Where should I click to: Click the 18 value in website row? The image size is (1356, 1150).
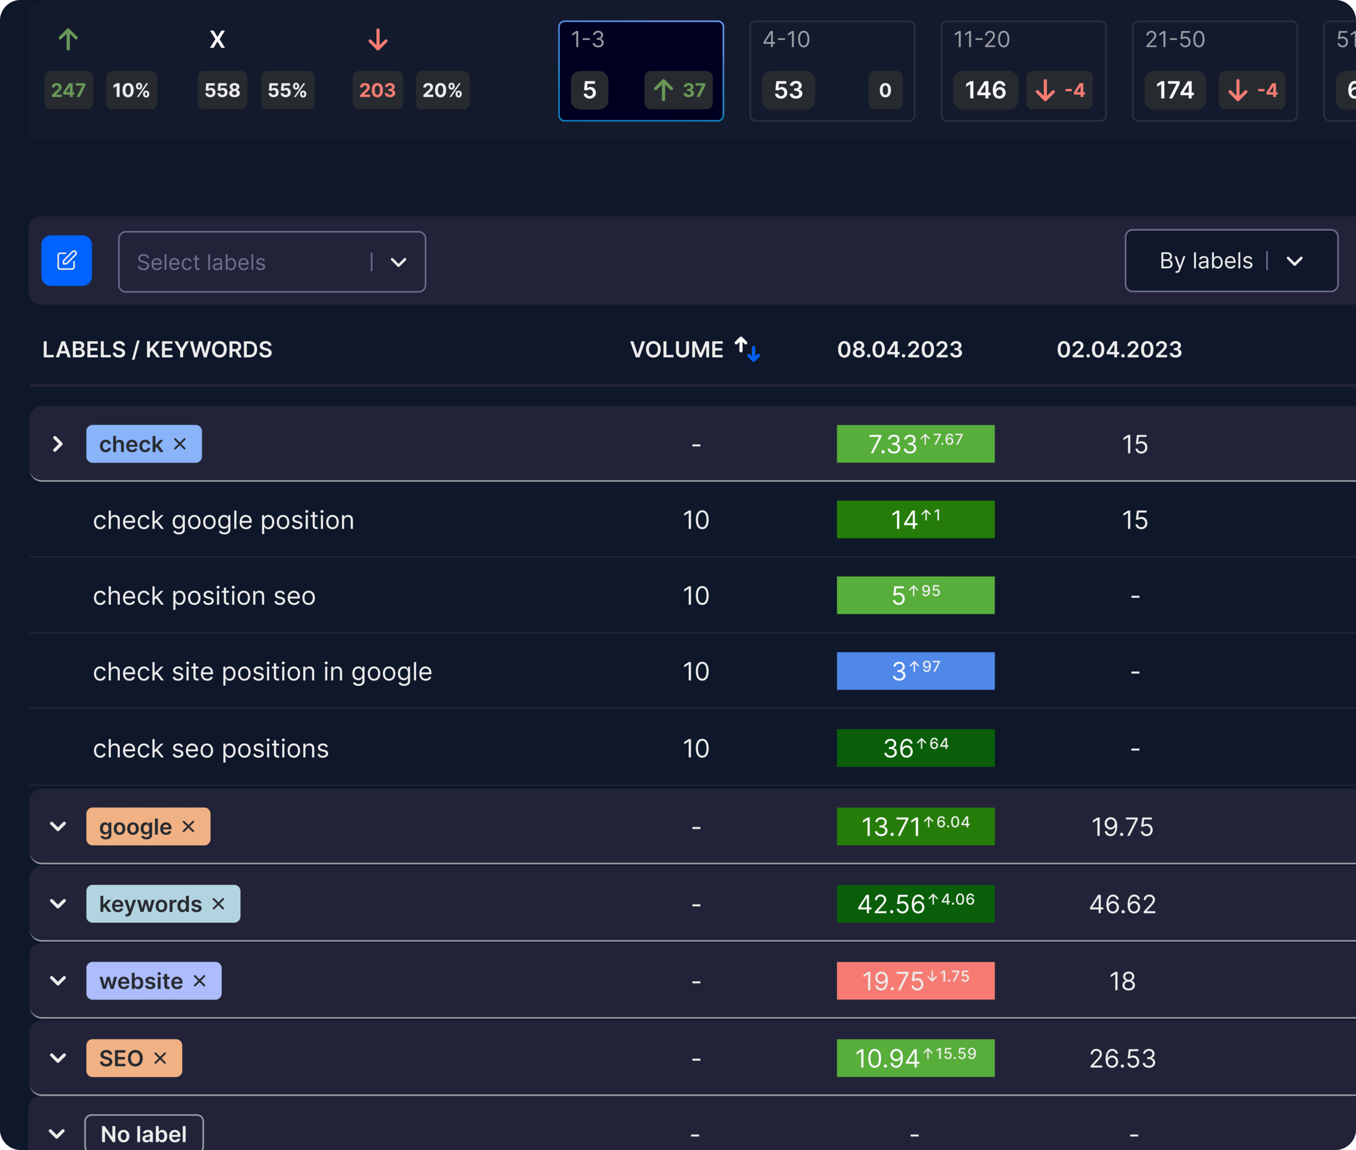pyautogui.click(x=1123, y=981)
